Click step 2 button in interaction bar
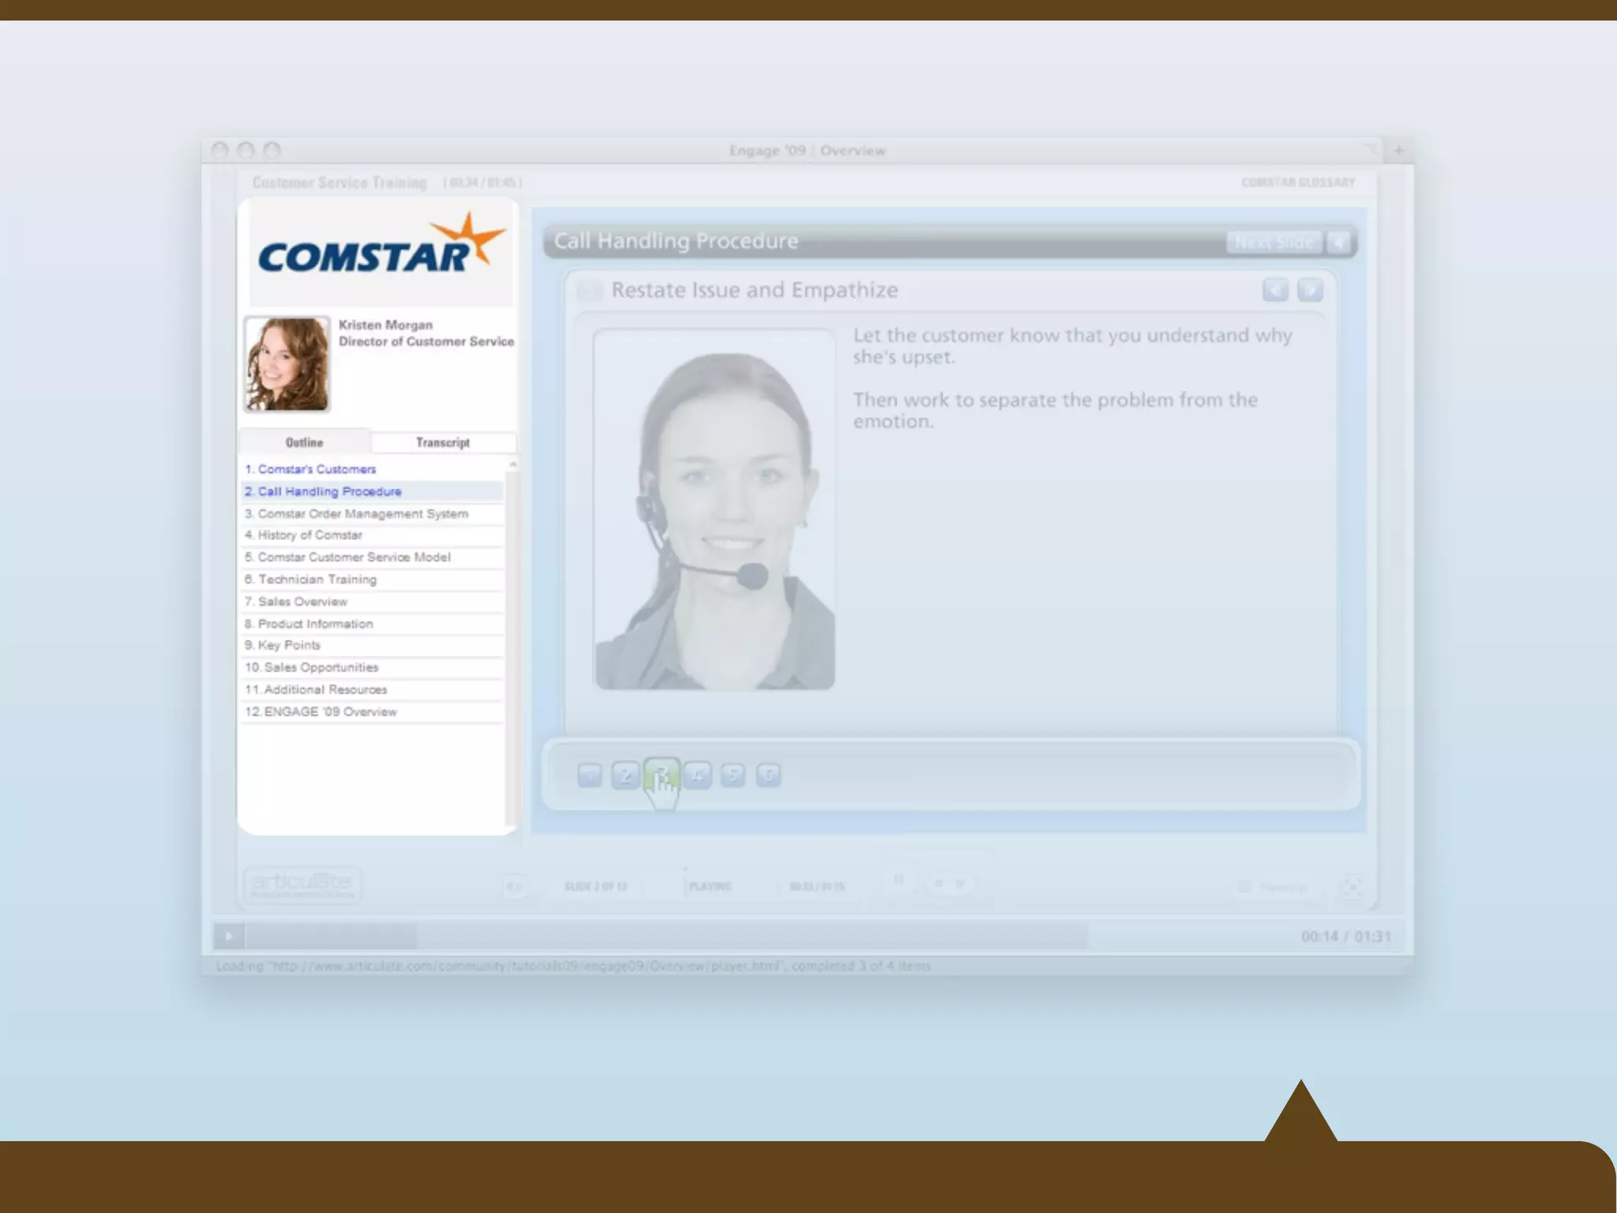This screenshot has width=1617, height=1213. tap(625, 775)
